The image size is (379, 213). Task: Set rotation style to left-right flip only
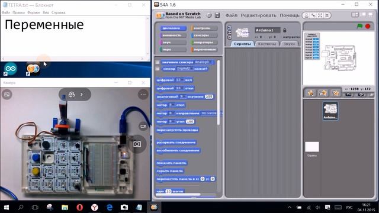(x=230, y=33)
